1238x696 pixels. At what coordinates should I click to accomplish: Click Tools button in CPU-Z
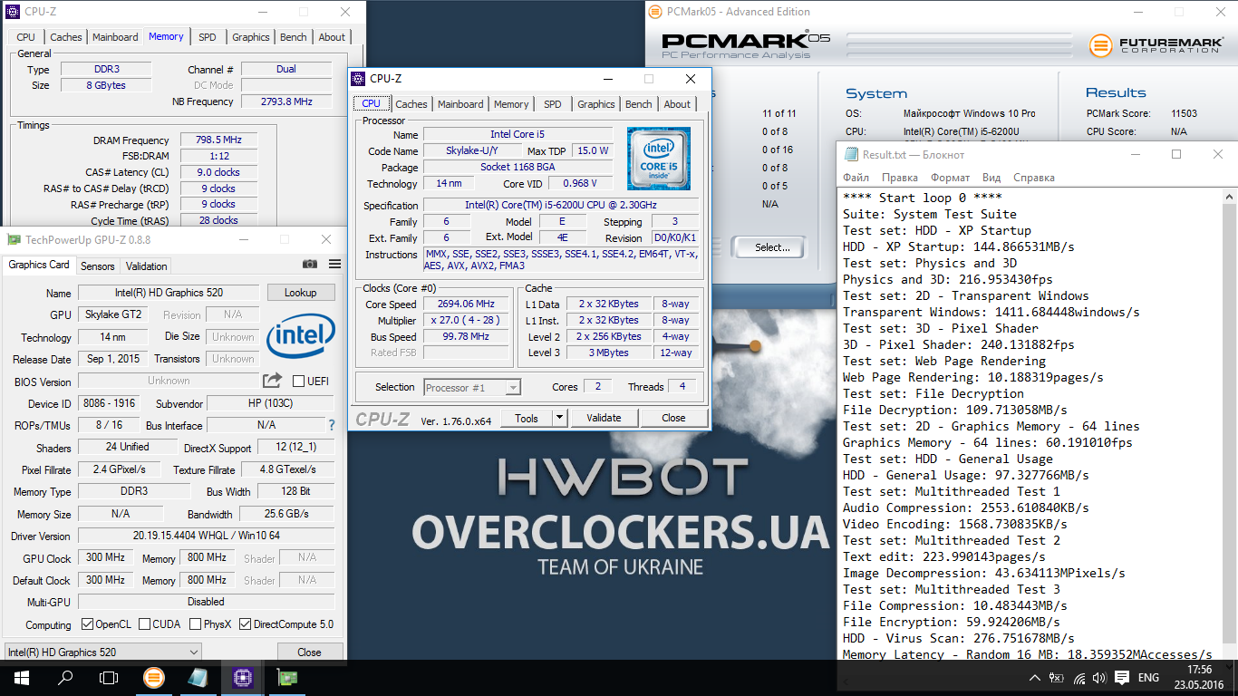(527, 418)
